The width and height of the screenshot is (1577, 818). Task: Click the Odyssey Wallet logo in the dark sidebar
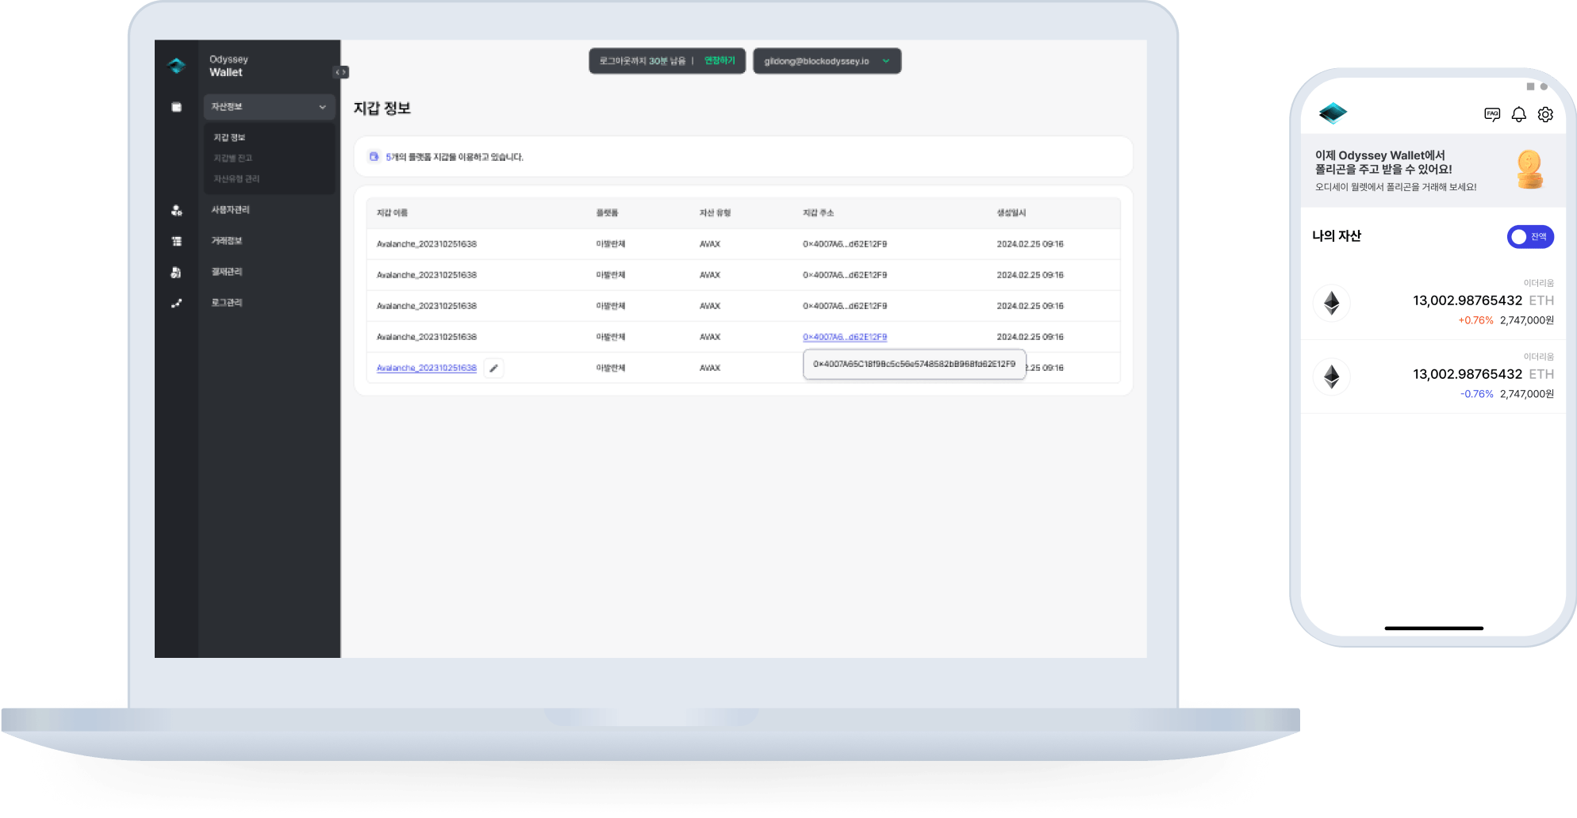click(177, 66)
